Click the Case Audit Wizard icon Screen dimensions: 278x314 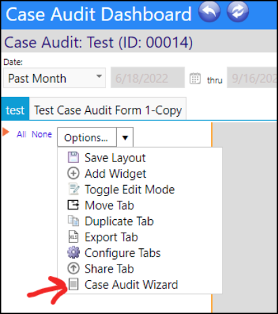click(74, 284)
